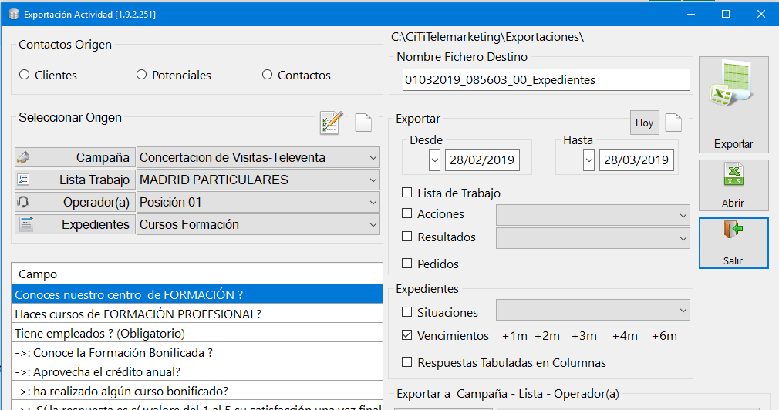Image resolution: width=779 pixels, height=410 pixels.
Task: Click the edit checklist pencil icon
Action: [332, 123]
